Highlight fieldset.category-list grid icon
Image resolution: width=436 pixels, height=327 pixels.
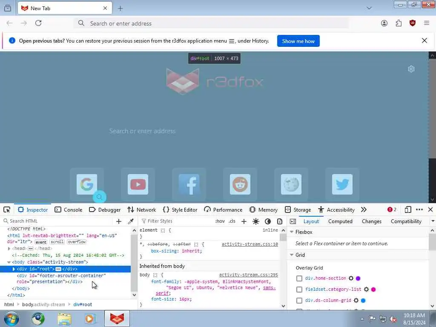point(366,290)
